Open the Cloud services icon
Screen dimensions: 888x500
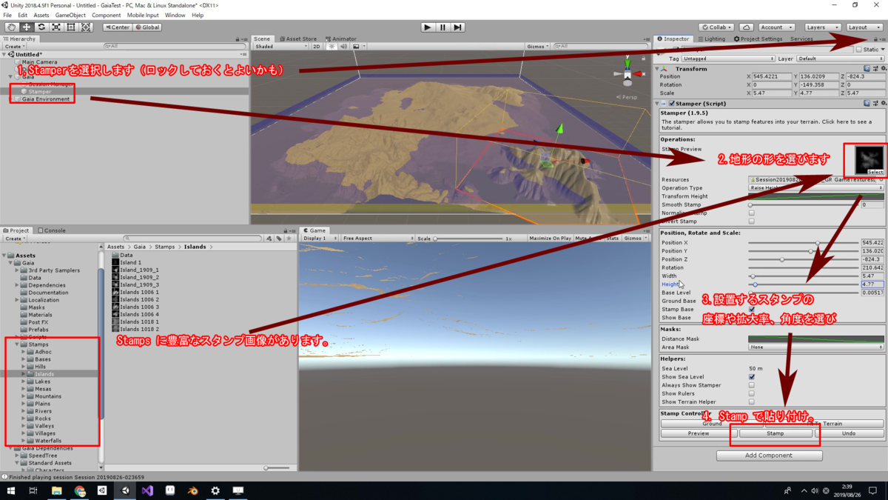(x=747, y=27)
